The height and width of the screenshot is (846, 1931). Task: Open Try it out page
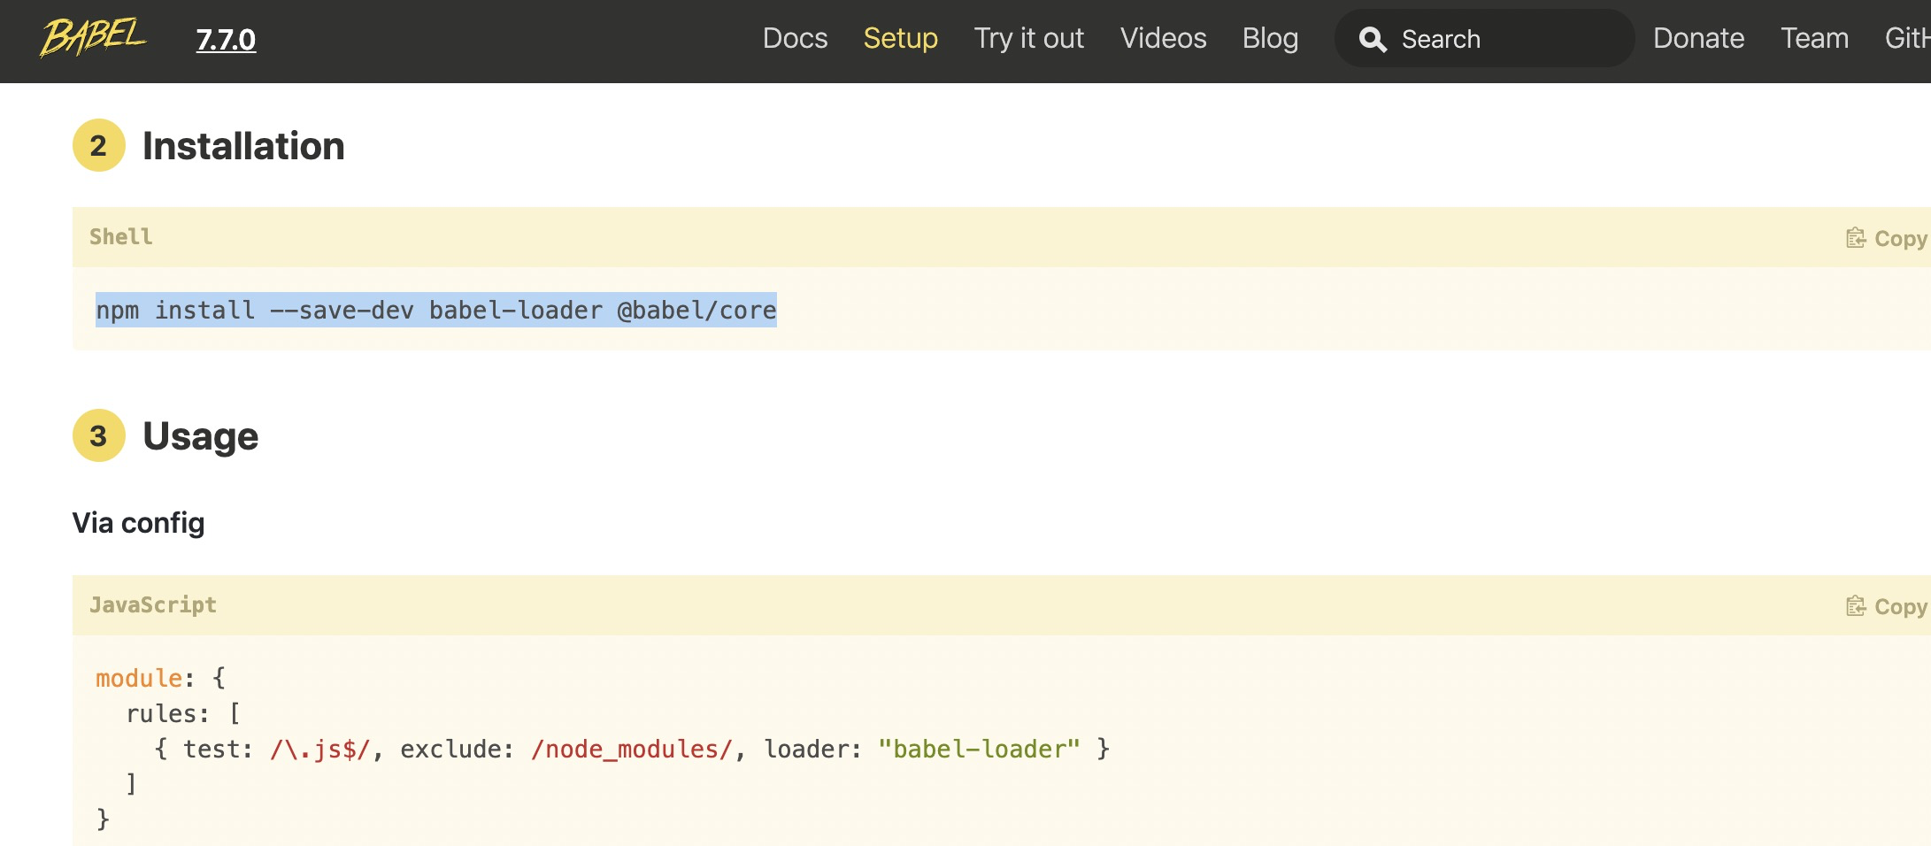[1028, 38]
